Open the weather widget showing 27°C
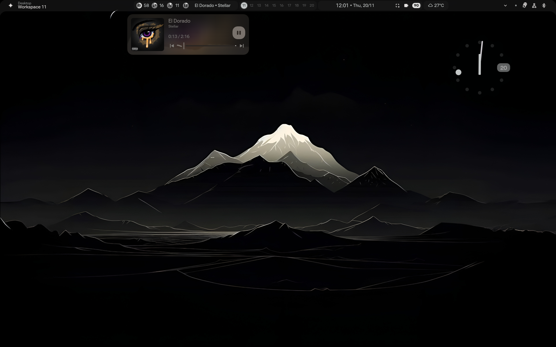The width and height of the screenshot is (556, 347). coord(436,5)
